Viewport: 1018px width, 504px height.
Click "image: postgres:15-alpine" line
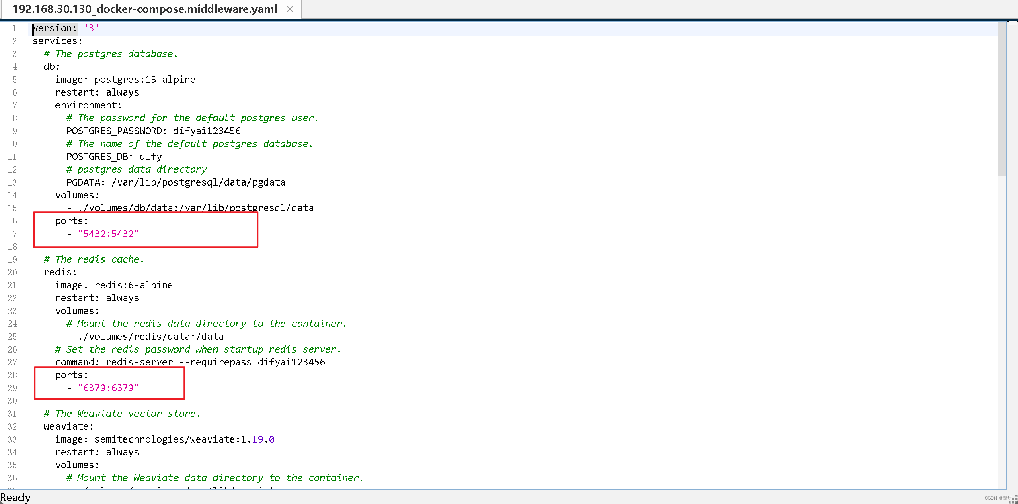pos(125,80)
